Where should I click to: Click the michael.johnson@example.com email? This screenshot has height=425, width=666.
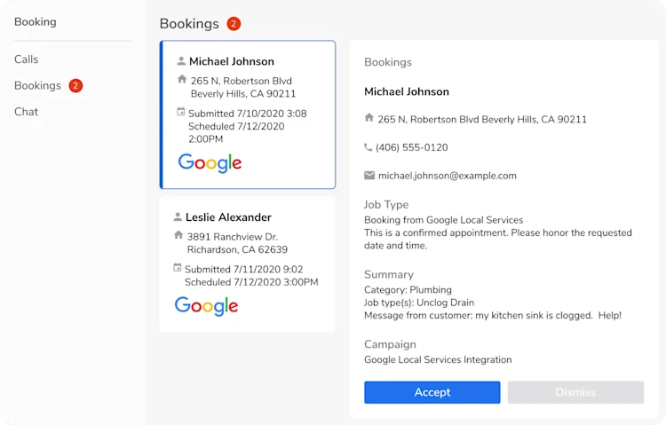448,176
